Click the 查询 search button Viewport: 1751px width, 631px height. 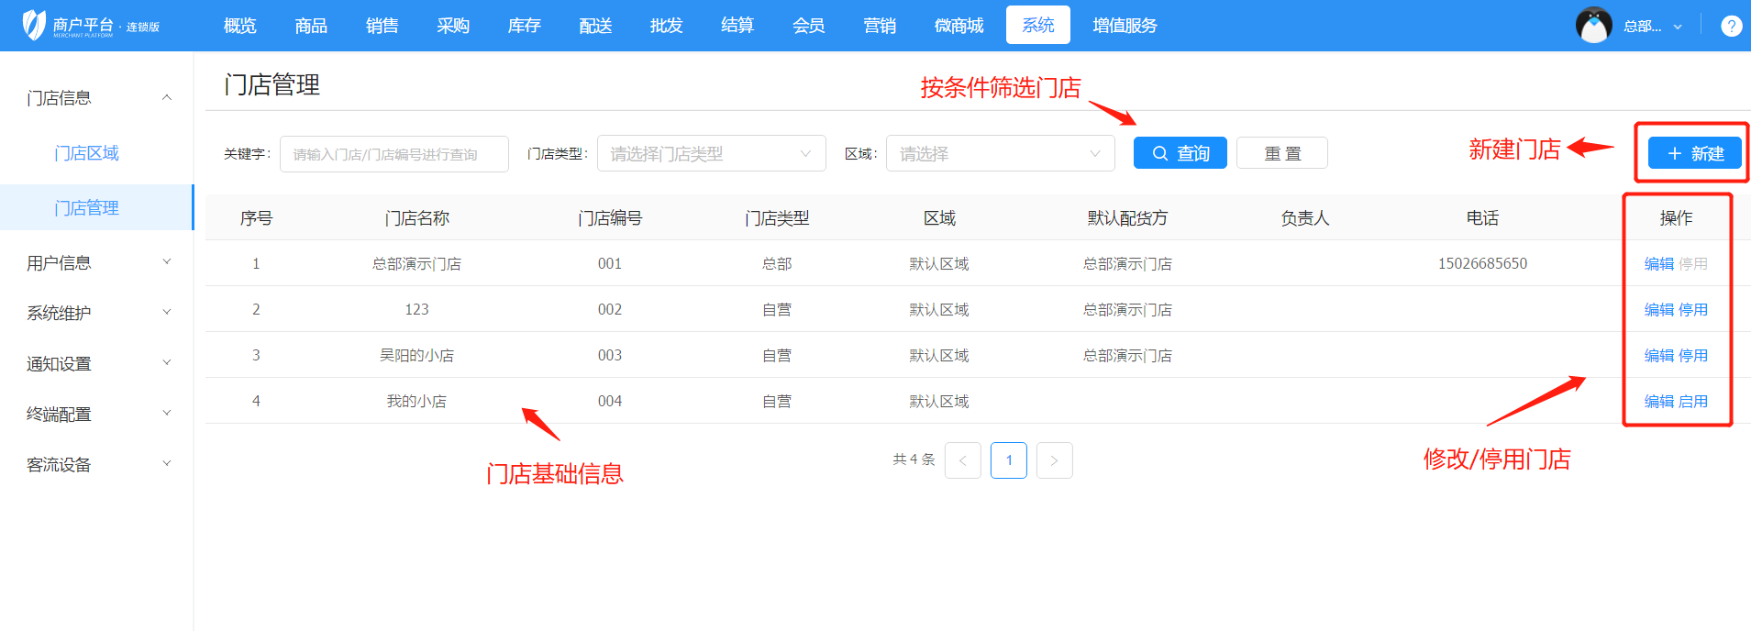(1180, 153)
